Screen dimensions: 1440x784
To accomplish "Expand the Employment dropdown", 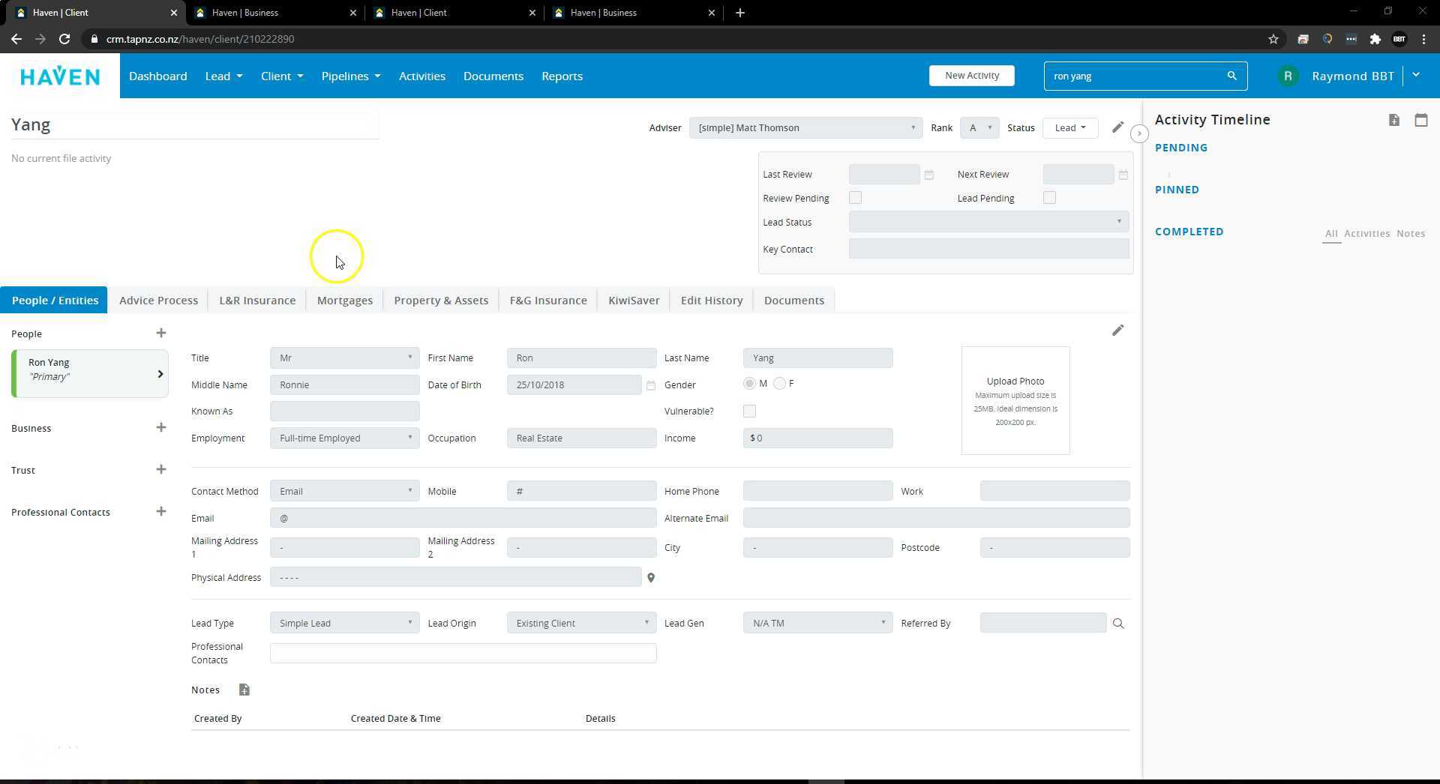I will coord(344,438).
